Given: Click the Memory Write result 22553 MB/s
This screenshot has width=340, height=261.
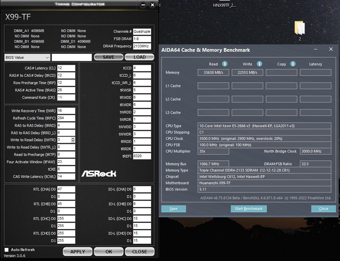Looking at the screenshot, I should [247, 72].
